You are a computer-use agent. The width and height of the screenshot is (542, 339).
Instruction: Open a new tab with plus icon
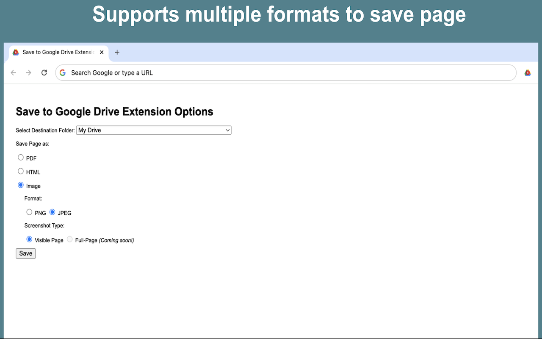click(117, 52)
